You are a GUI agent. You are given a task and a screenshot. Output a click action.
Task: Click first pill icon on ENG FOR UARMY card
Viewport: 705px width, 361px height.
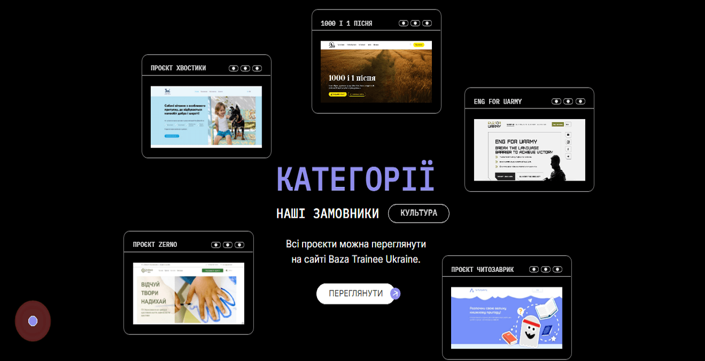point(556,101)
